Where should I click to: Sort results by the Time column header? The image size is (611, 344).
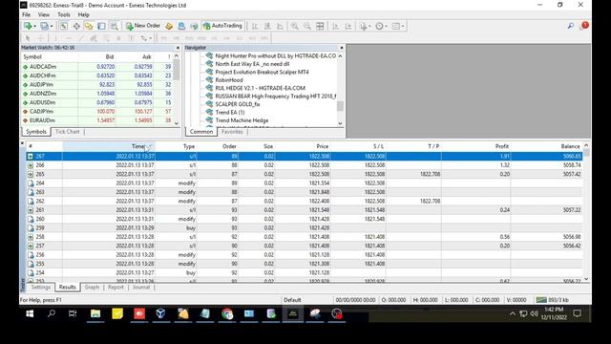click(109, 146)
